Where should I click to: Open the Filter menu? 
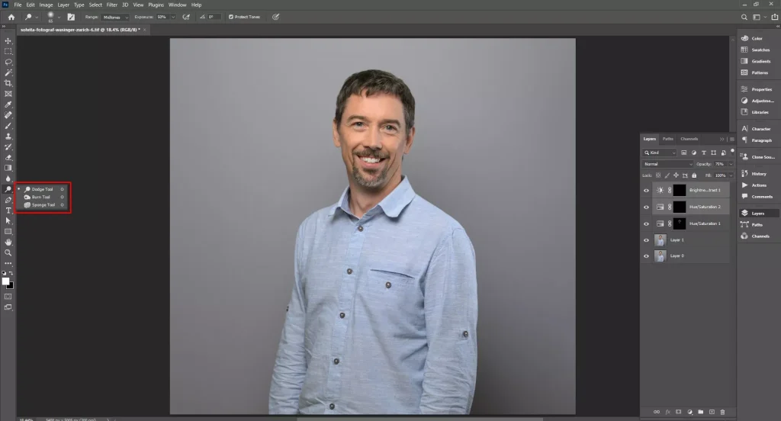point(112,5)
